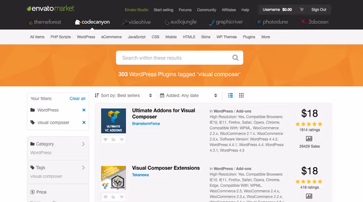Click the 418 ratings stars
The width and height of the screenshot is (363, 202).
click(309, 182)
